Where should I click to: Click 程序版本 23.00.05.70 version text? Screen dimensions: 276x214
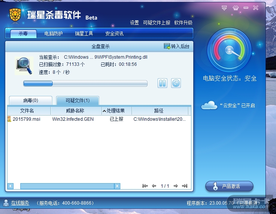210,203
